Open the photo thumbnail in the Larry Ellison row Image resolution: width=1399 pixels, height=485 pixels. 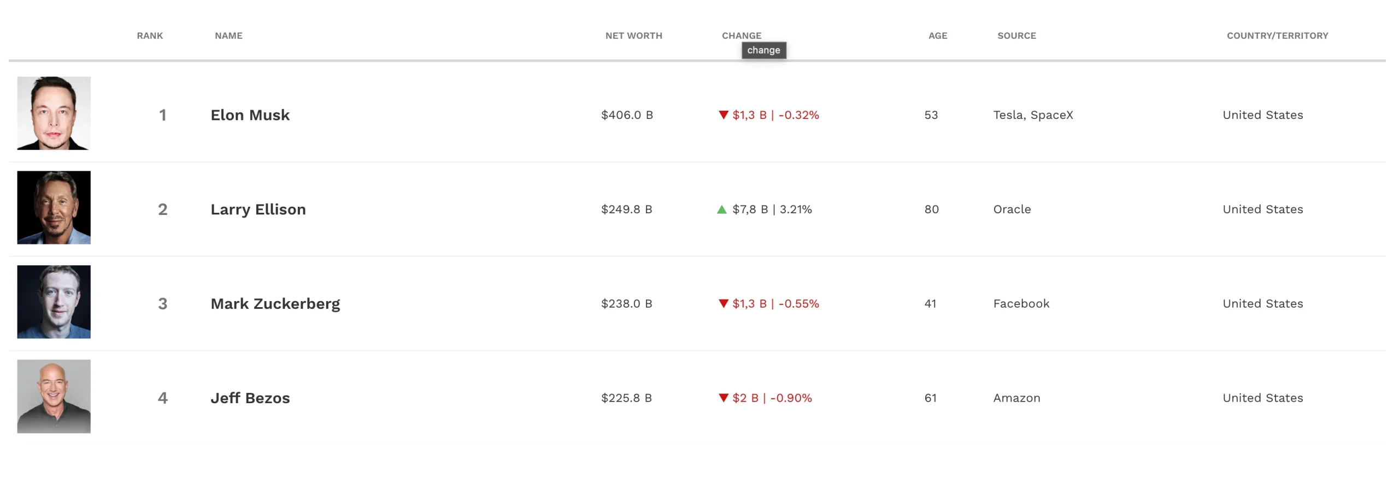tap(54, 207)
